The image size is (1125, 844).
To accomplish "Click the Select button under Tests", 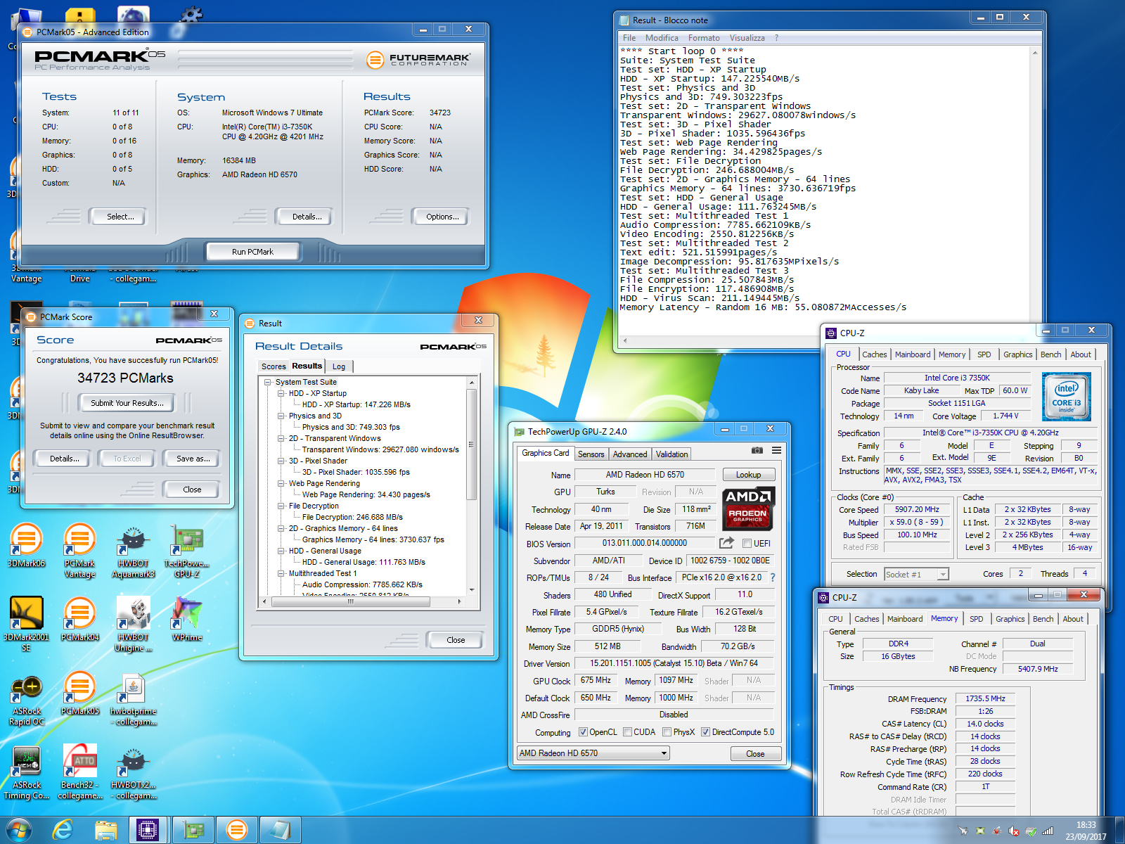I will (120, 217).
